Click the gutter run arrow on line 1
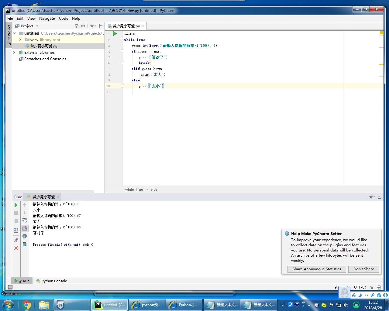The width and height of the screenshot is (389, 311). coord(115,34)
